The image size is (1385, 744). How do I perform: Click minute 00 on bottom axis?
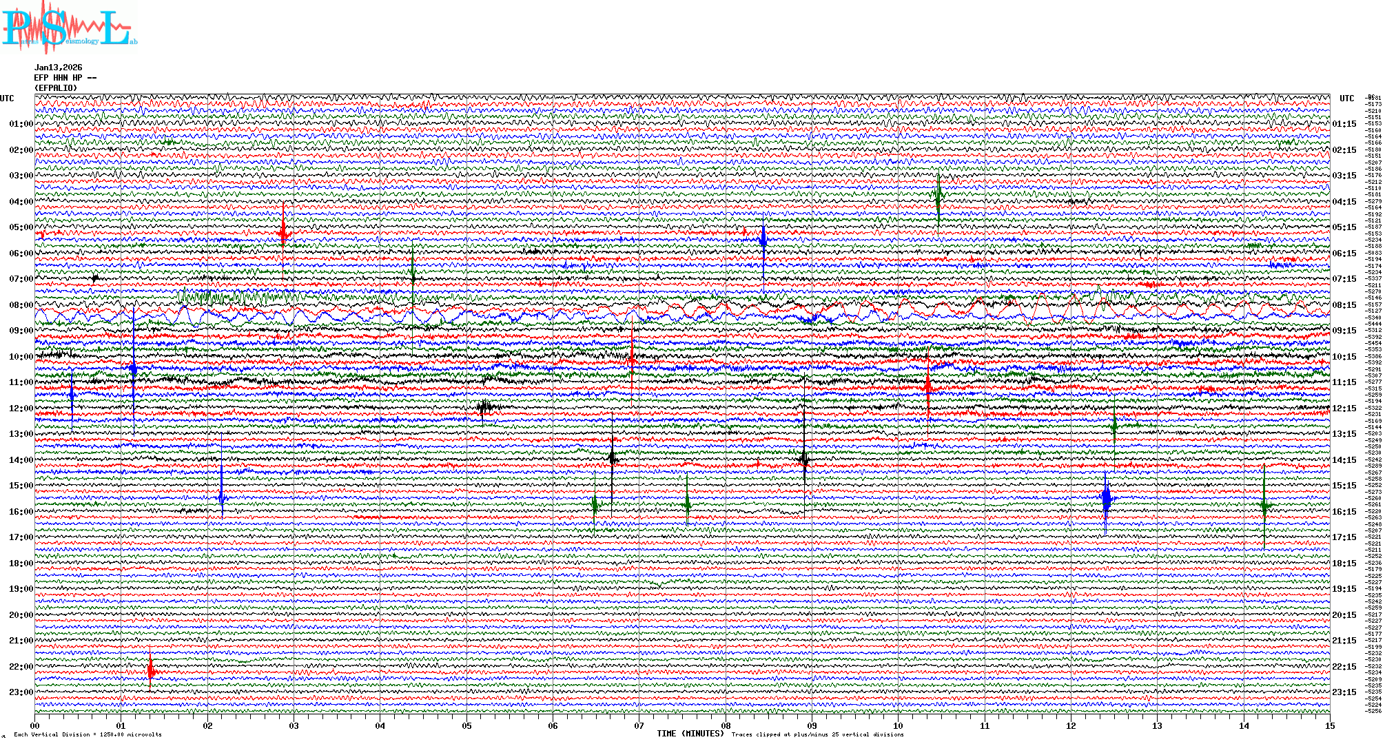coord(34,725)
